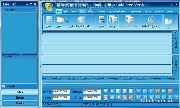The height and width of the screenshot is (108, 180).
Task: Switch to the Files panel button
Action: pos(20,92)
